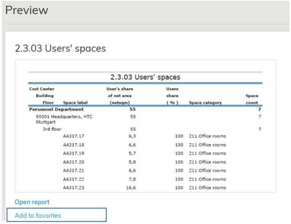Select the 3rd floor row
The image size is (291, 224).
click(52, 129)
